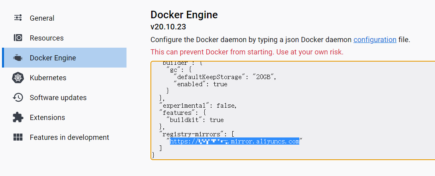Open the configuration file documentation link

[x=375, y=40]
